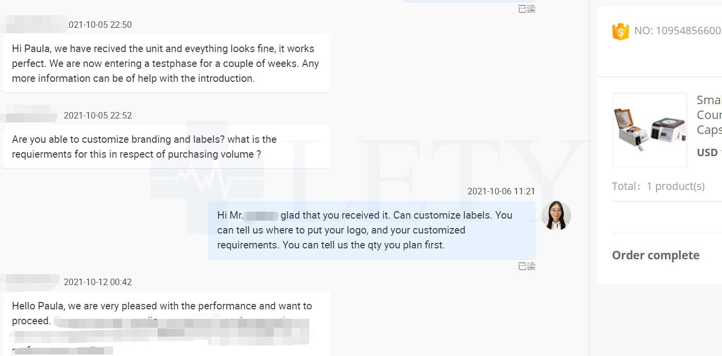
Task: Open the capsule counter product thumbnail
Action: tap(650, 130)
